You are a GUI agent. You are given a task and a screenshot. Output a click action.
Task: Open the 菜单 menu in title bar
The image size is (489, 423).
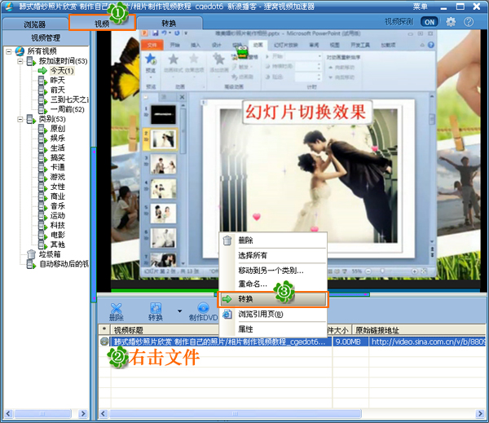point(421,7)
